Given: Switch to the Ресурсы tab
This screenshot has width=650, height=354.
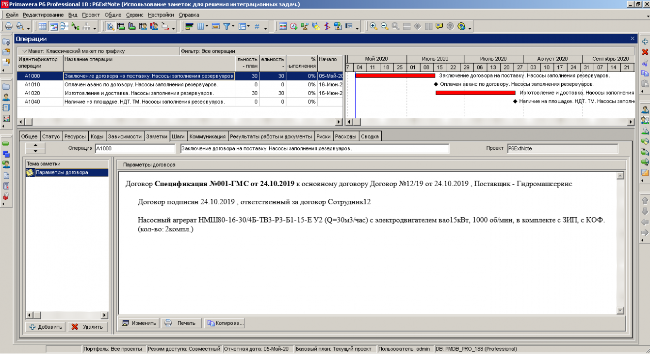Looking at the screenshot, I should 75,136.
